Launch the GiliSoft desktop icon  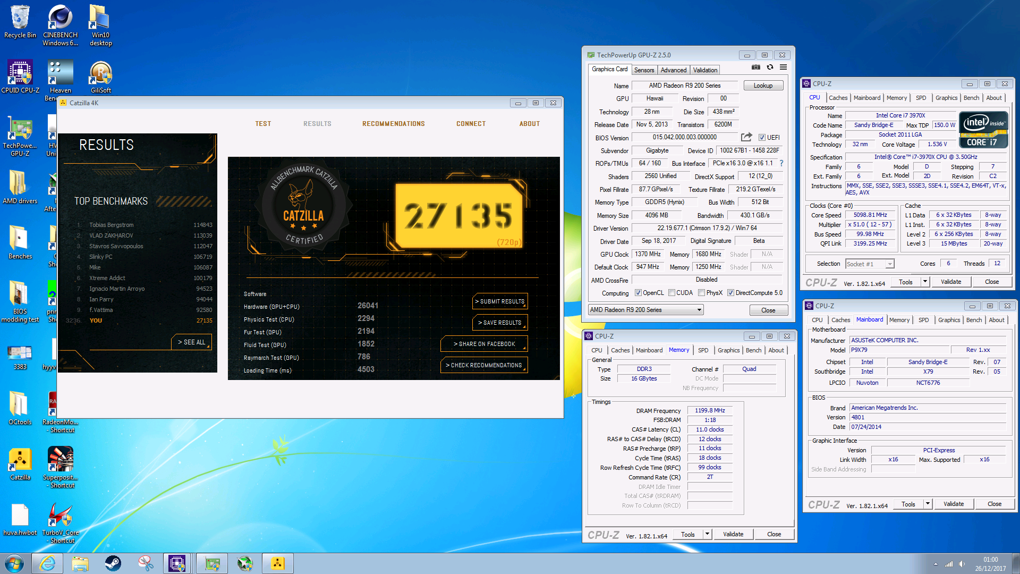[100, 77]
